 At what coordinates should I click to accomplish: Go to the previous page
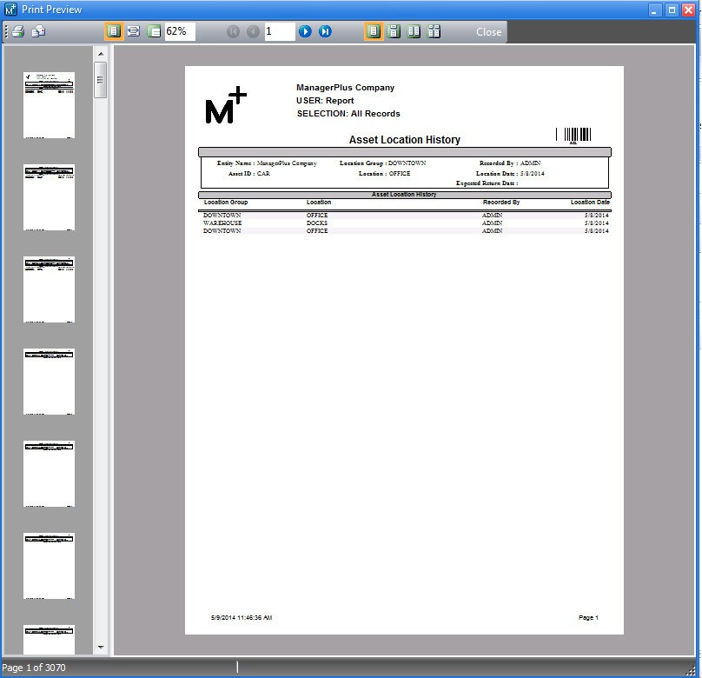click(x=253, y=31)
